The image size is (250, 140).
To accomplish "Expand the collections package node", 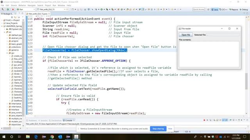I will click(x=7, y=47).
